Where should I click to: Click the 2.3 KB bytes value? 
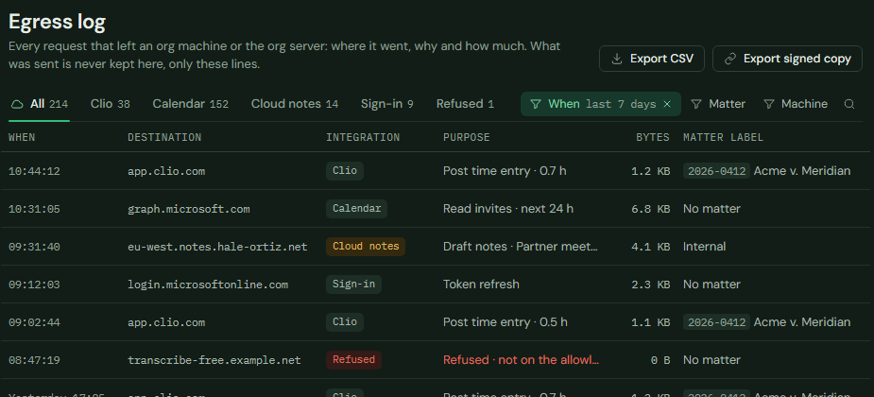click(650, 285)
